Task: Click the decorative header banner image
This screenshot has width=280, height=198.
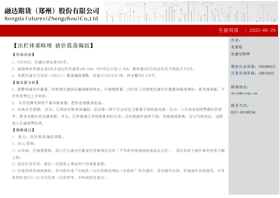Action: pyautogui.click(x=191, y=11)
